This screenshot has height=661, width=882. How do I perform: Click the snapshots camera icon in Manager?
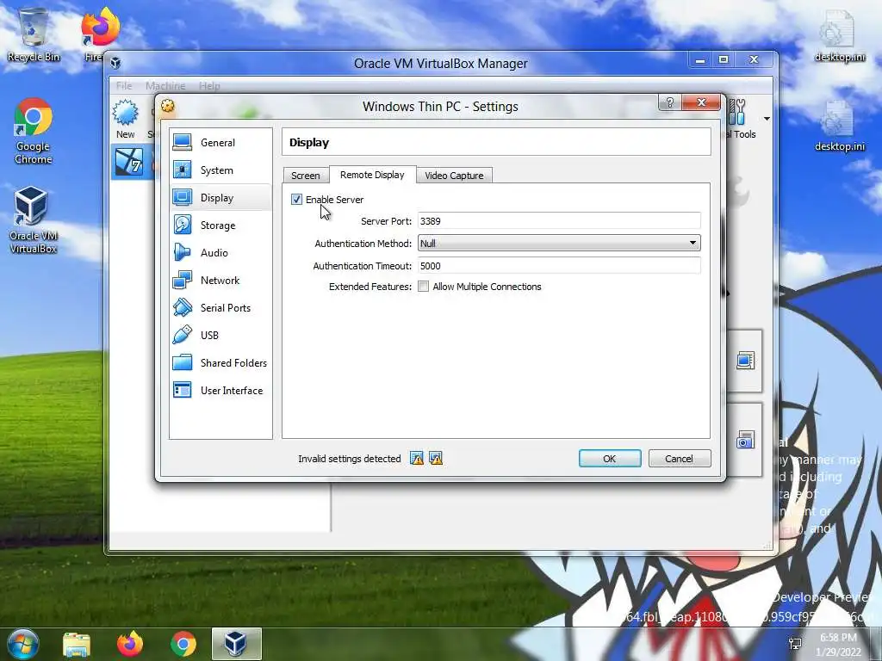745,440
